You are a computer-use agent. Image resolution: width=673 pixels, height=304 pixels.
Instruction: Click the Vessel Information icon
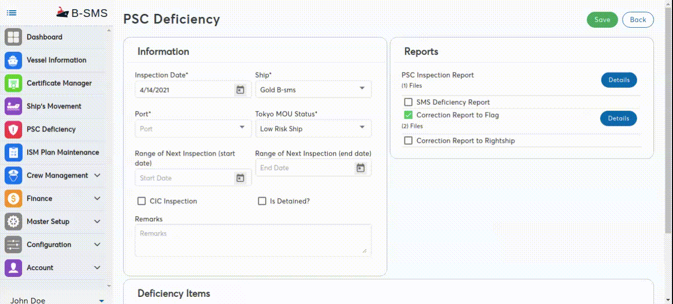(13, 60)
